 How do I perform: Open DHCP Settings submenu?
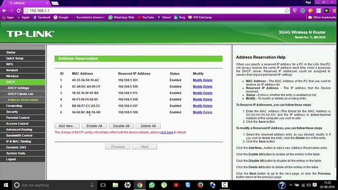tap(23, 88)
